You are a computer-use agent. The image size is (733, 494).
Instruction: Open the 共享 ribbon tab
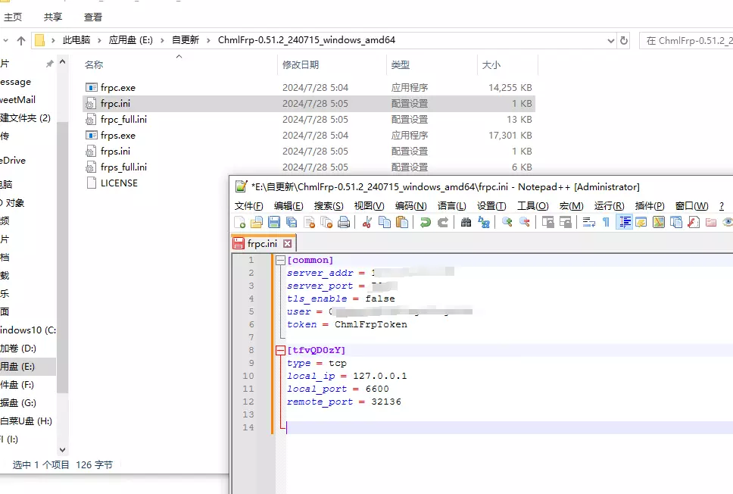click(x=53, y=17)
